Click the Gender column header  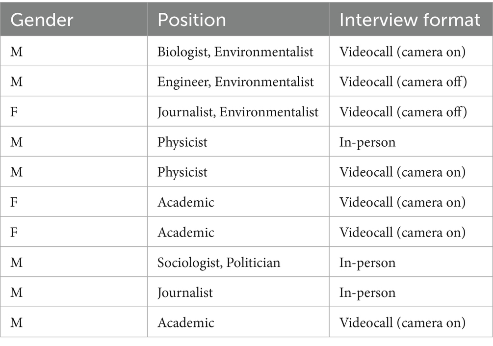42,20
